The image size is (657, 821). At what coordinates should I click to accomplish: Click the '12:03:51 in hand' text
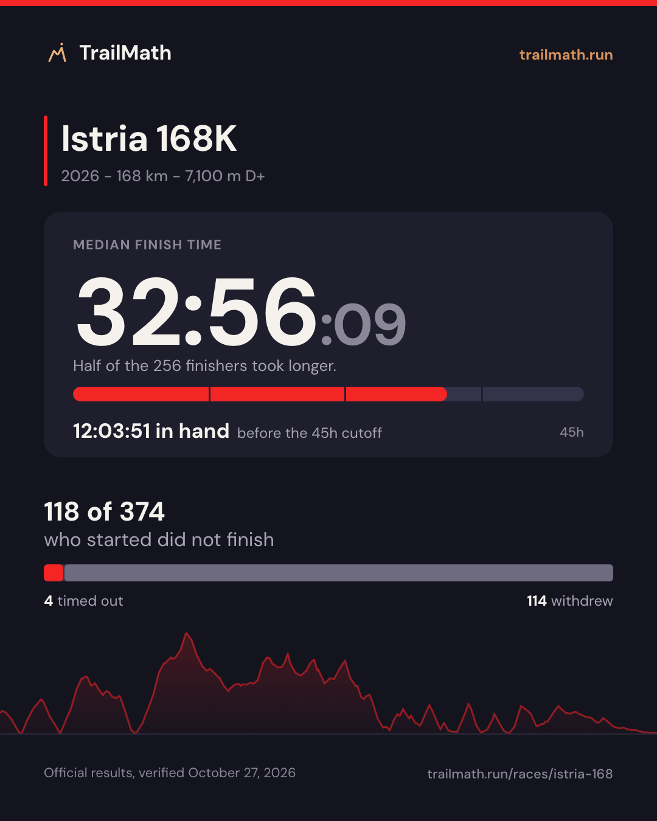151,431
